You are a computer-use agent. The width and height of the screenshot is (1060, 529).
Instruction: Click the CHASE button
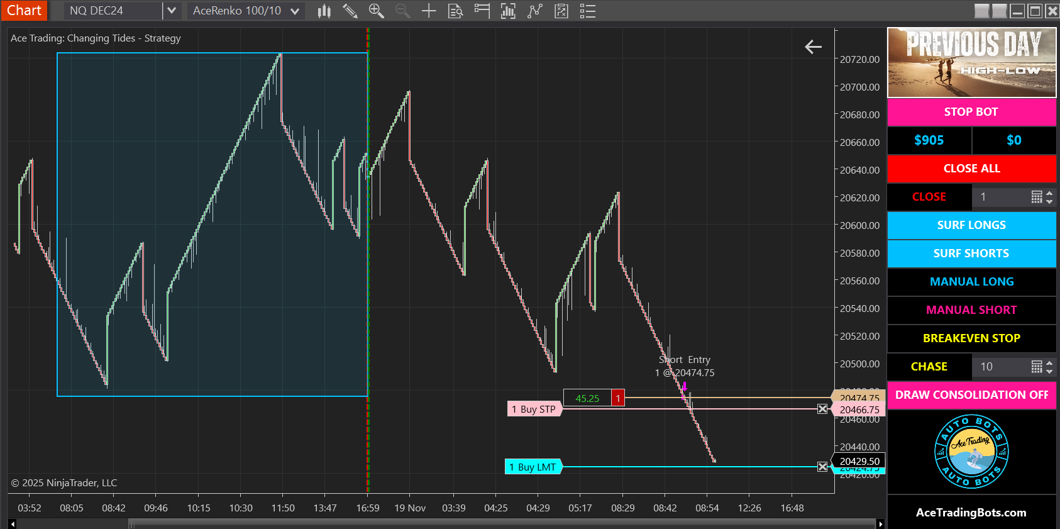tap(929, 367)
